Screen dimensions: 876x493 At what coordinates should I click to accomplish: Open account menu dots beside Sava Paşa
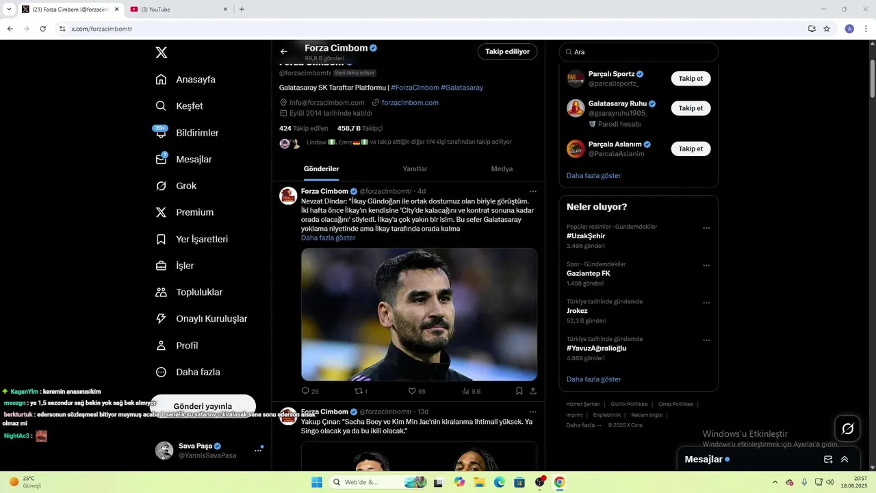tap(258, 451)
